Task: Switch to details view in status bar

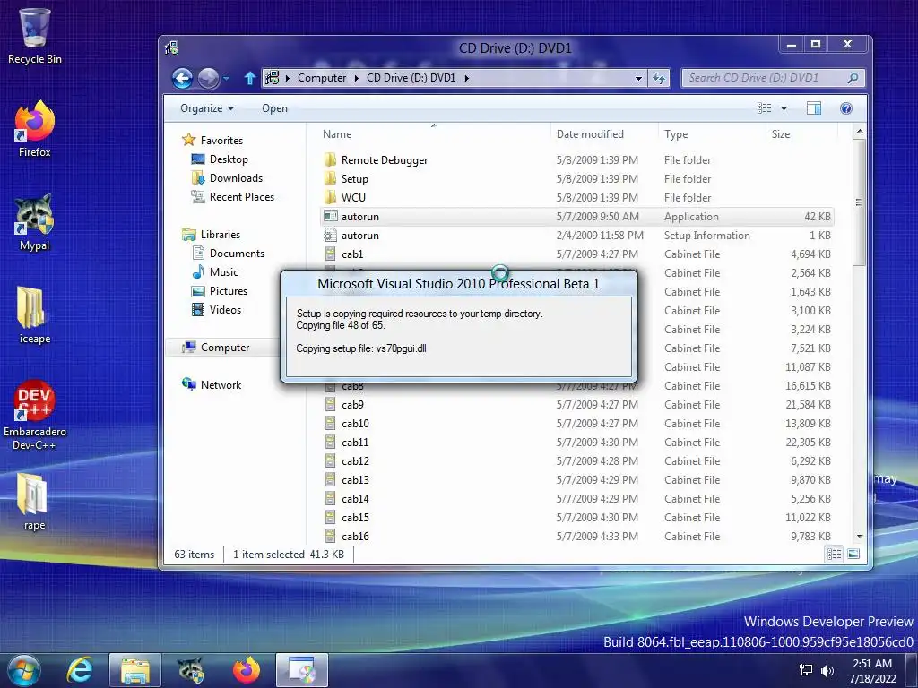Action: pyautogui.click(x=835, y=554)
